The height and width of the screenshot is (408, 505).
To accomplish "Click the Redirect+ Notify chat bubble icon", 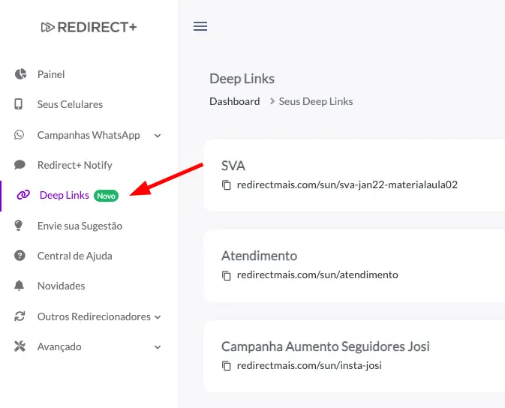I will pyautogui.click(x=20, y=165).
